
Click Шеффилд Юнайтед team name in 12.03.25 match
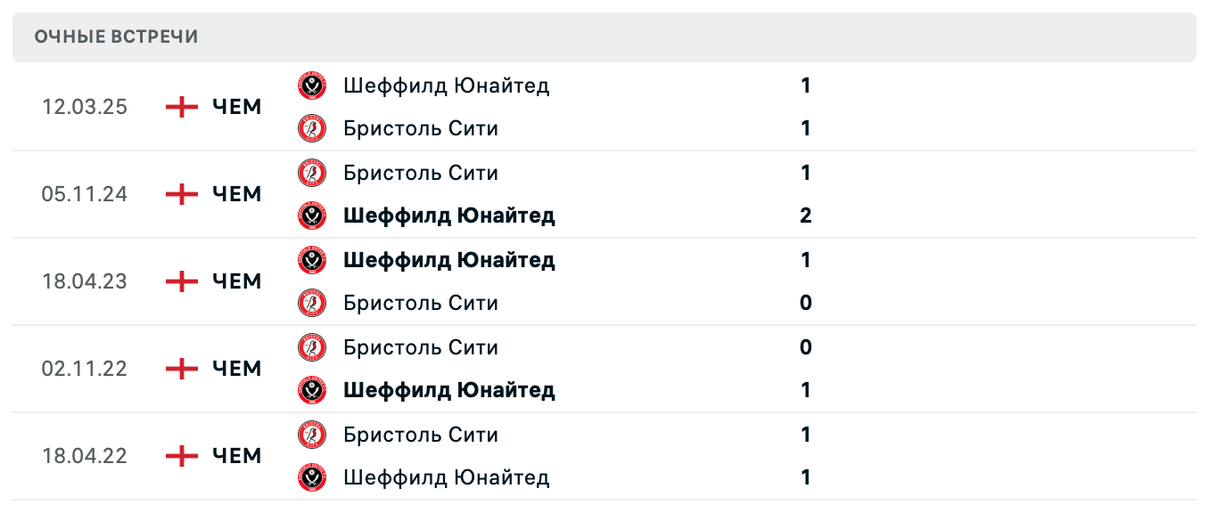(446, 85)
